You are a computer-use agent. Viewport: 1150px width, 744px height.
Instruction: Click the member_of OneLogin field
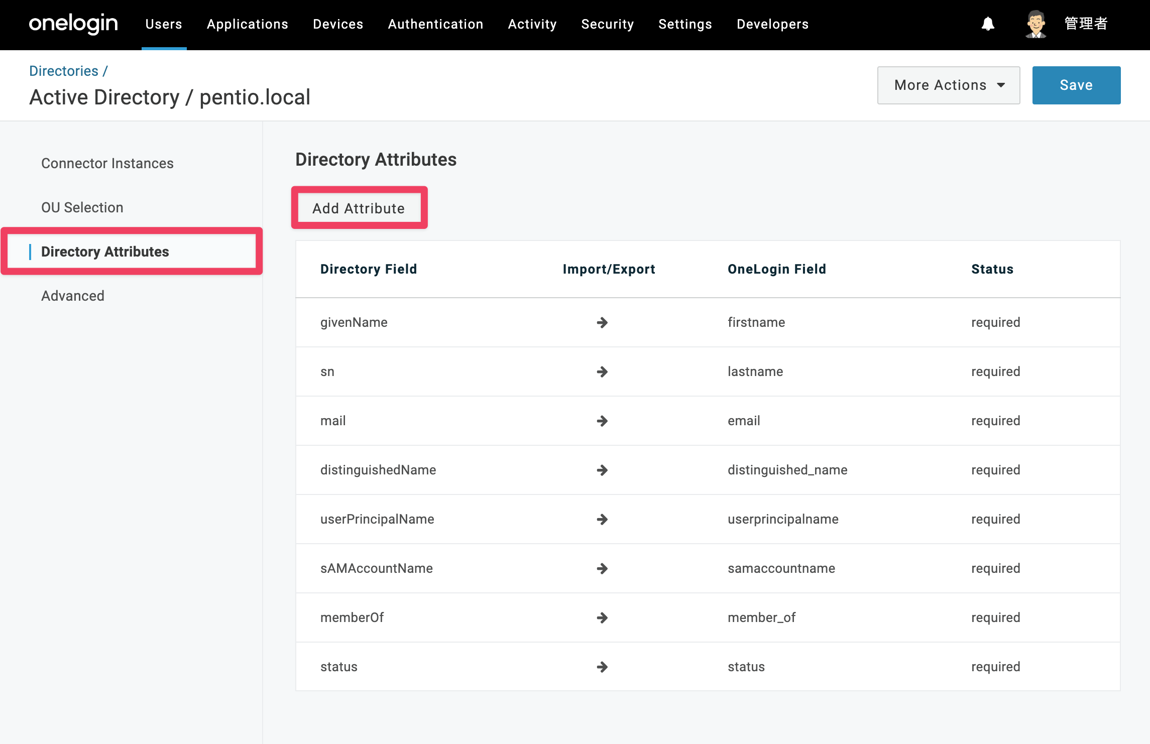pos(761,617)
